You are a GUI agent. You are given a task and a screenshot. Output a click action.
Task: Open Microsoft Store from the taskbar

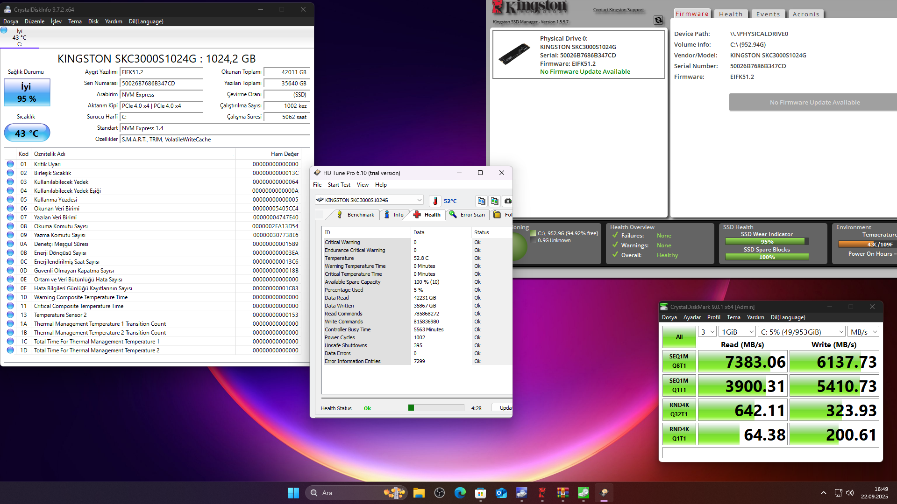tap(481, 493)
